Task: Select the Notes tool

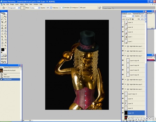Action: (x=2, y=43)
